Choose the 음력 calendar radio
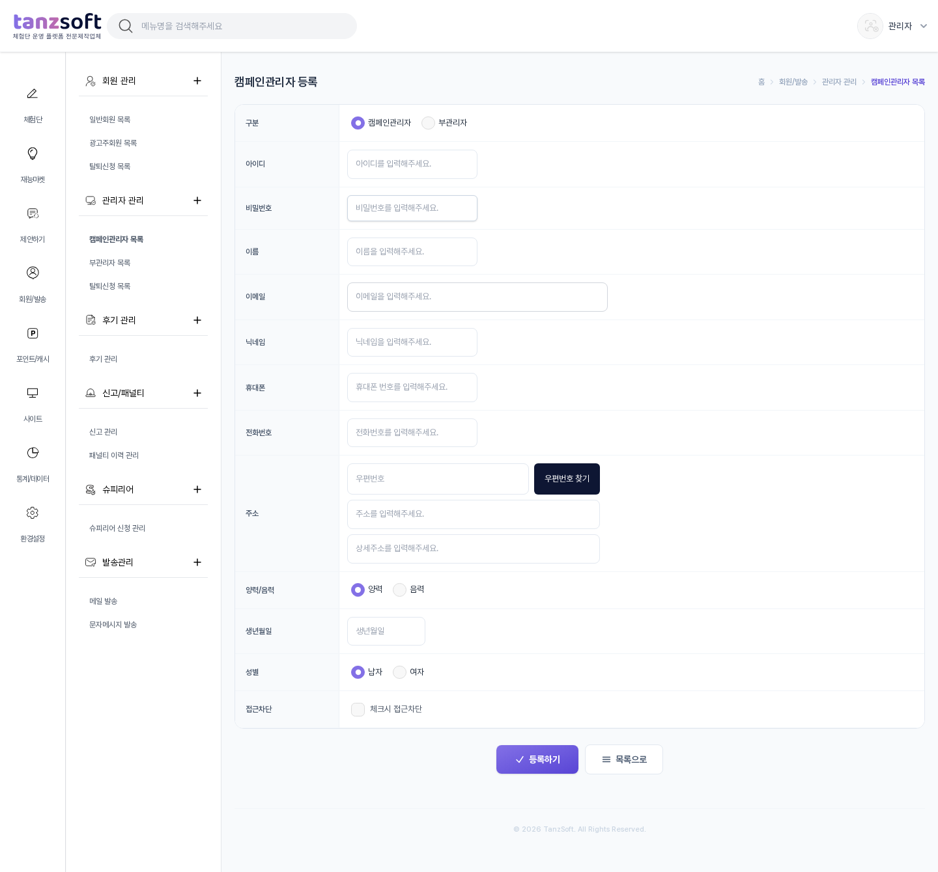The image size is (938, 872). point(399,590)
